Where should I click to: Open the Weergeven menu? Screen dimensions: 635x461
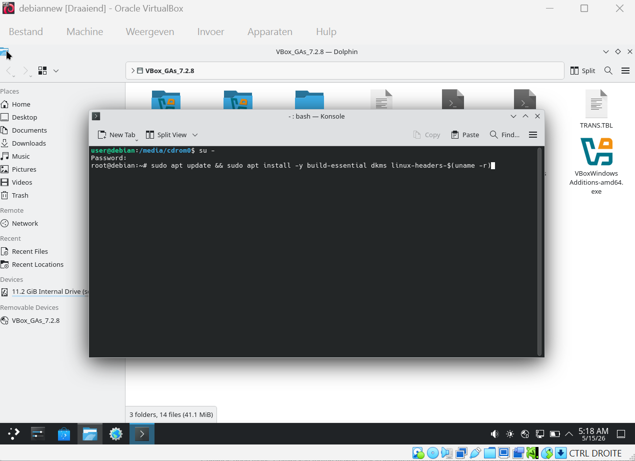[x=150, y=32]
